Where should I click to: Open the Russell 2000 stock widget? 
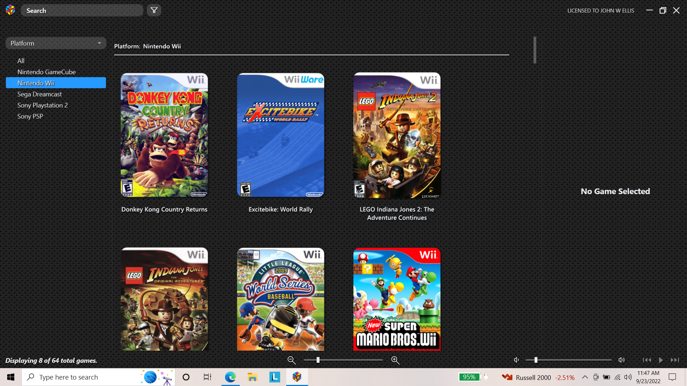pyautogui.click(x=539, y=377)
